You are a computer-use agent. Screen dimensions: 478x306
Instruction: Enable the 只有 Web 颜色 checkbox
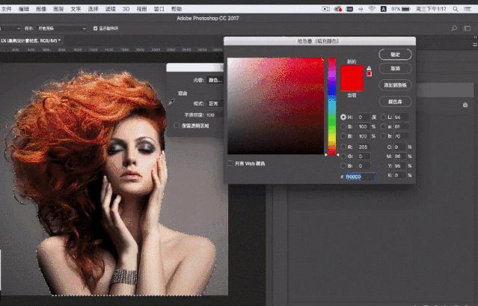click(230, 164)
